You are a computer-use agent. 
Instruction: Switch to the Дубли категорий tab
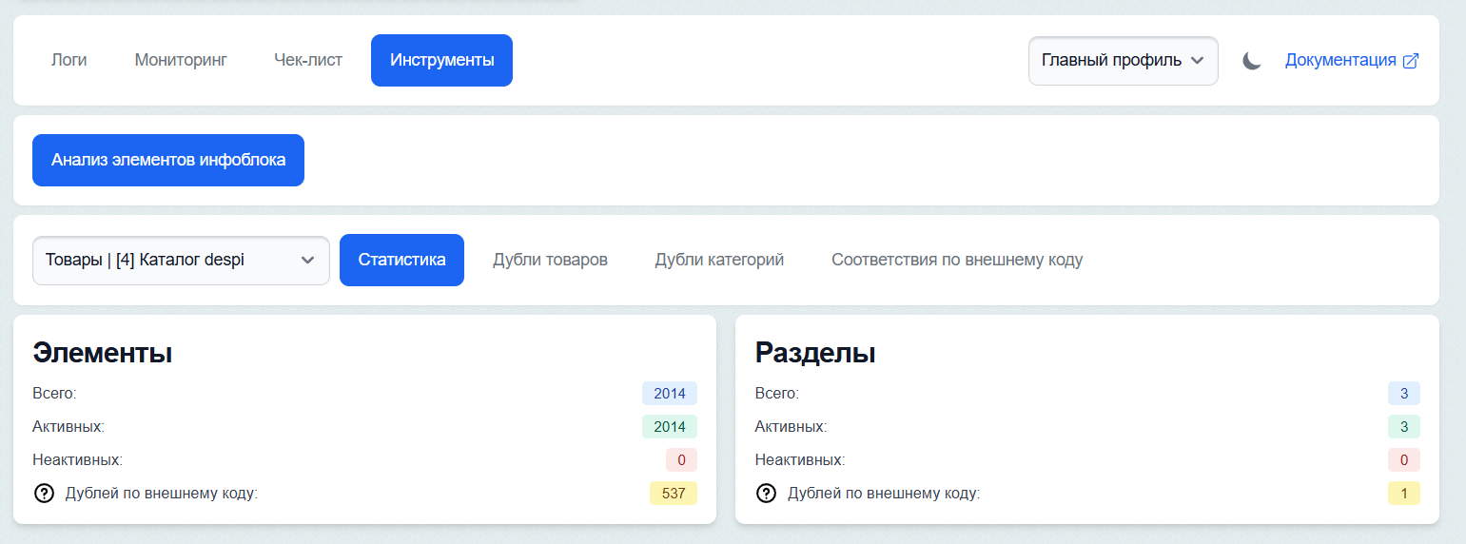click(719, 260)
